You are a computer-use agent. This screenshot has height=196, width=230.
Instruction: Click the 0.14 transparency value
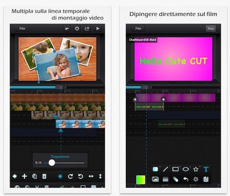[x=38, y=163]
